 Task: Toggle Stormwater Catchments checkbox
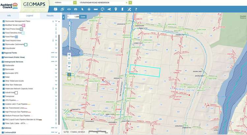[x=4, y=44]
